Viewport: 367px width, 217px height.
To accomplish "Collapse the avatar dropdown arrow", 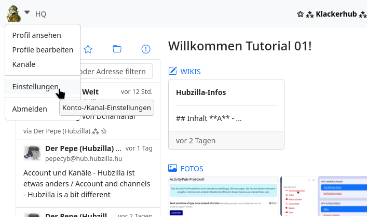I will point(27,13).
